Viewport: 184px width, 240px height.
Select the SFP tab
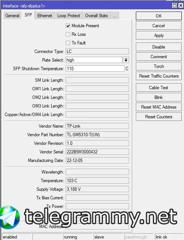click(x=28, y=15)
